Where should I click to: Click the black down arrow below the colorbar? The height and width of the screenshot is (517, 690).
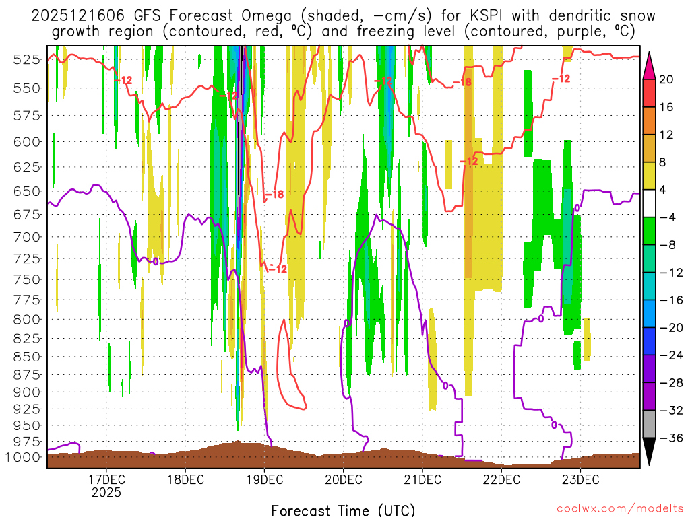(650, 452)
